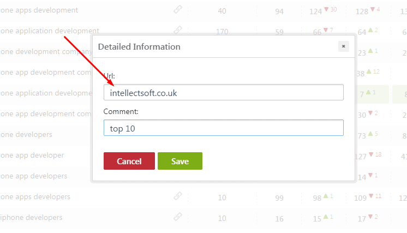Click the search volume 170 cell
407x233 pixels.
tap(222, 32)
